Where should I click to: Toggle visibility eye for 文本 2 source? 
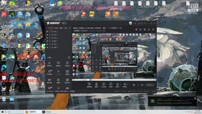(x=47, y=31)
